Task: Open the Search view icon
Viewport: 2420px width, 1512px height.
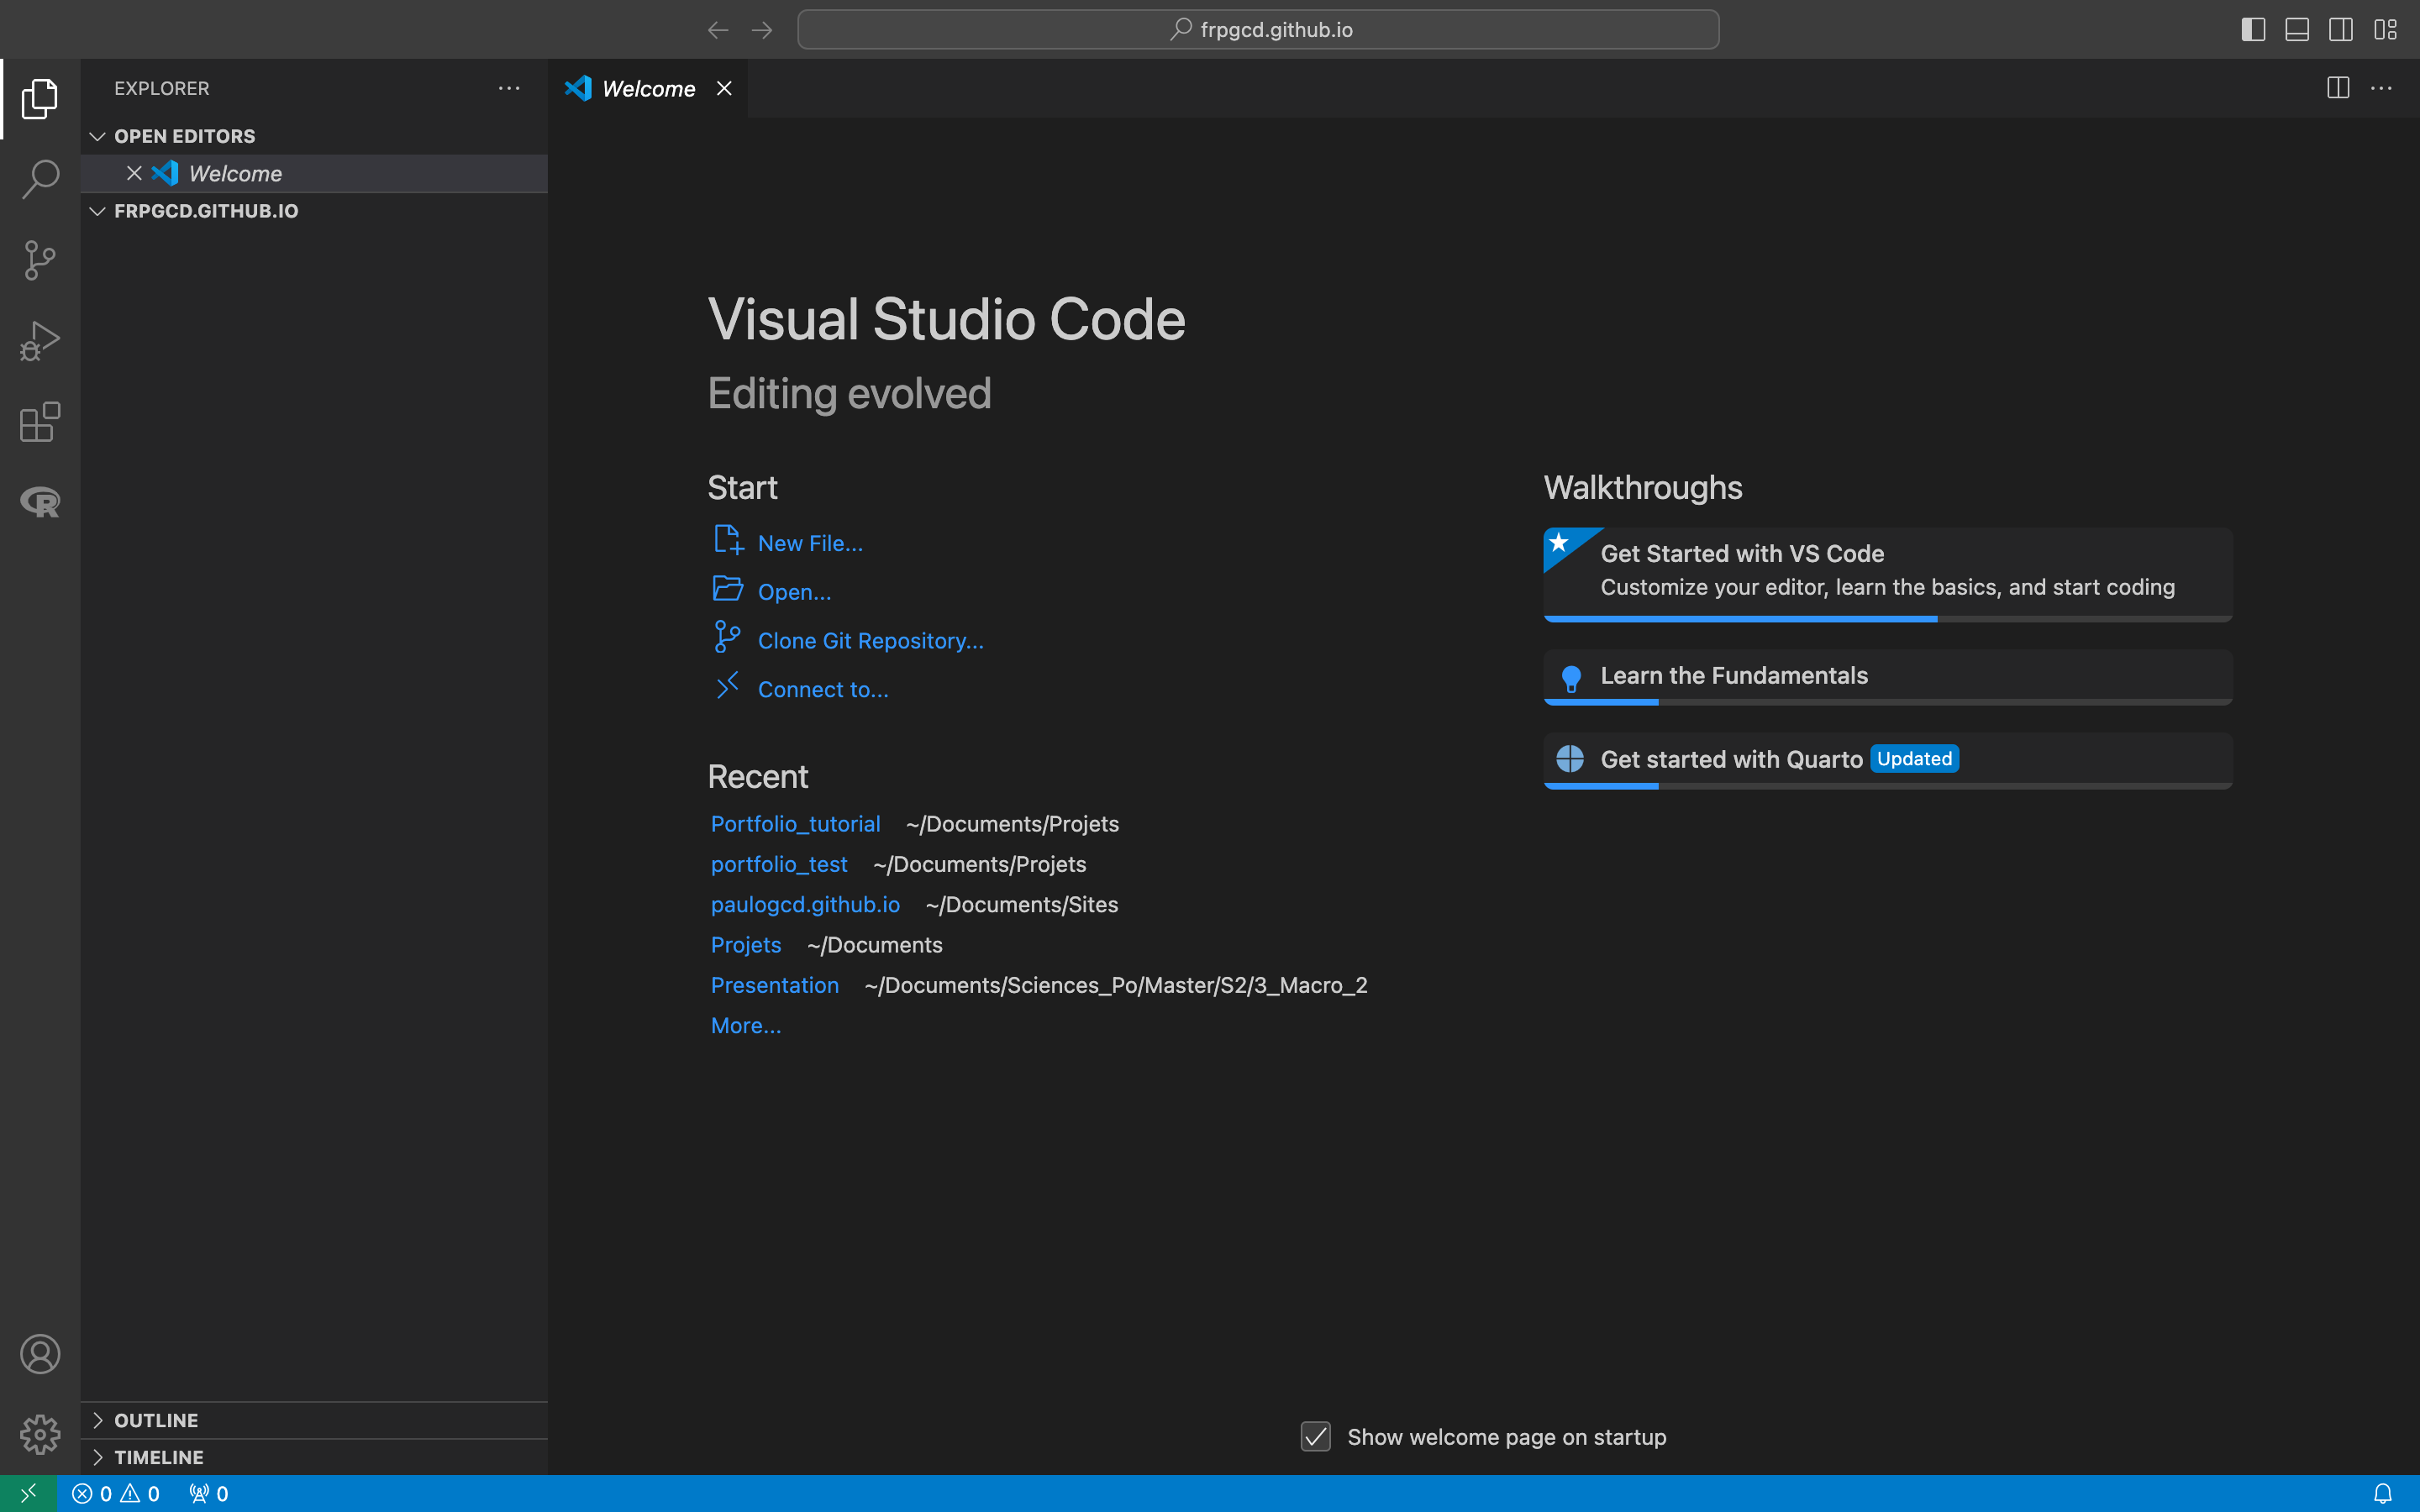Action: [x=40, y=179]
